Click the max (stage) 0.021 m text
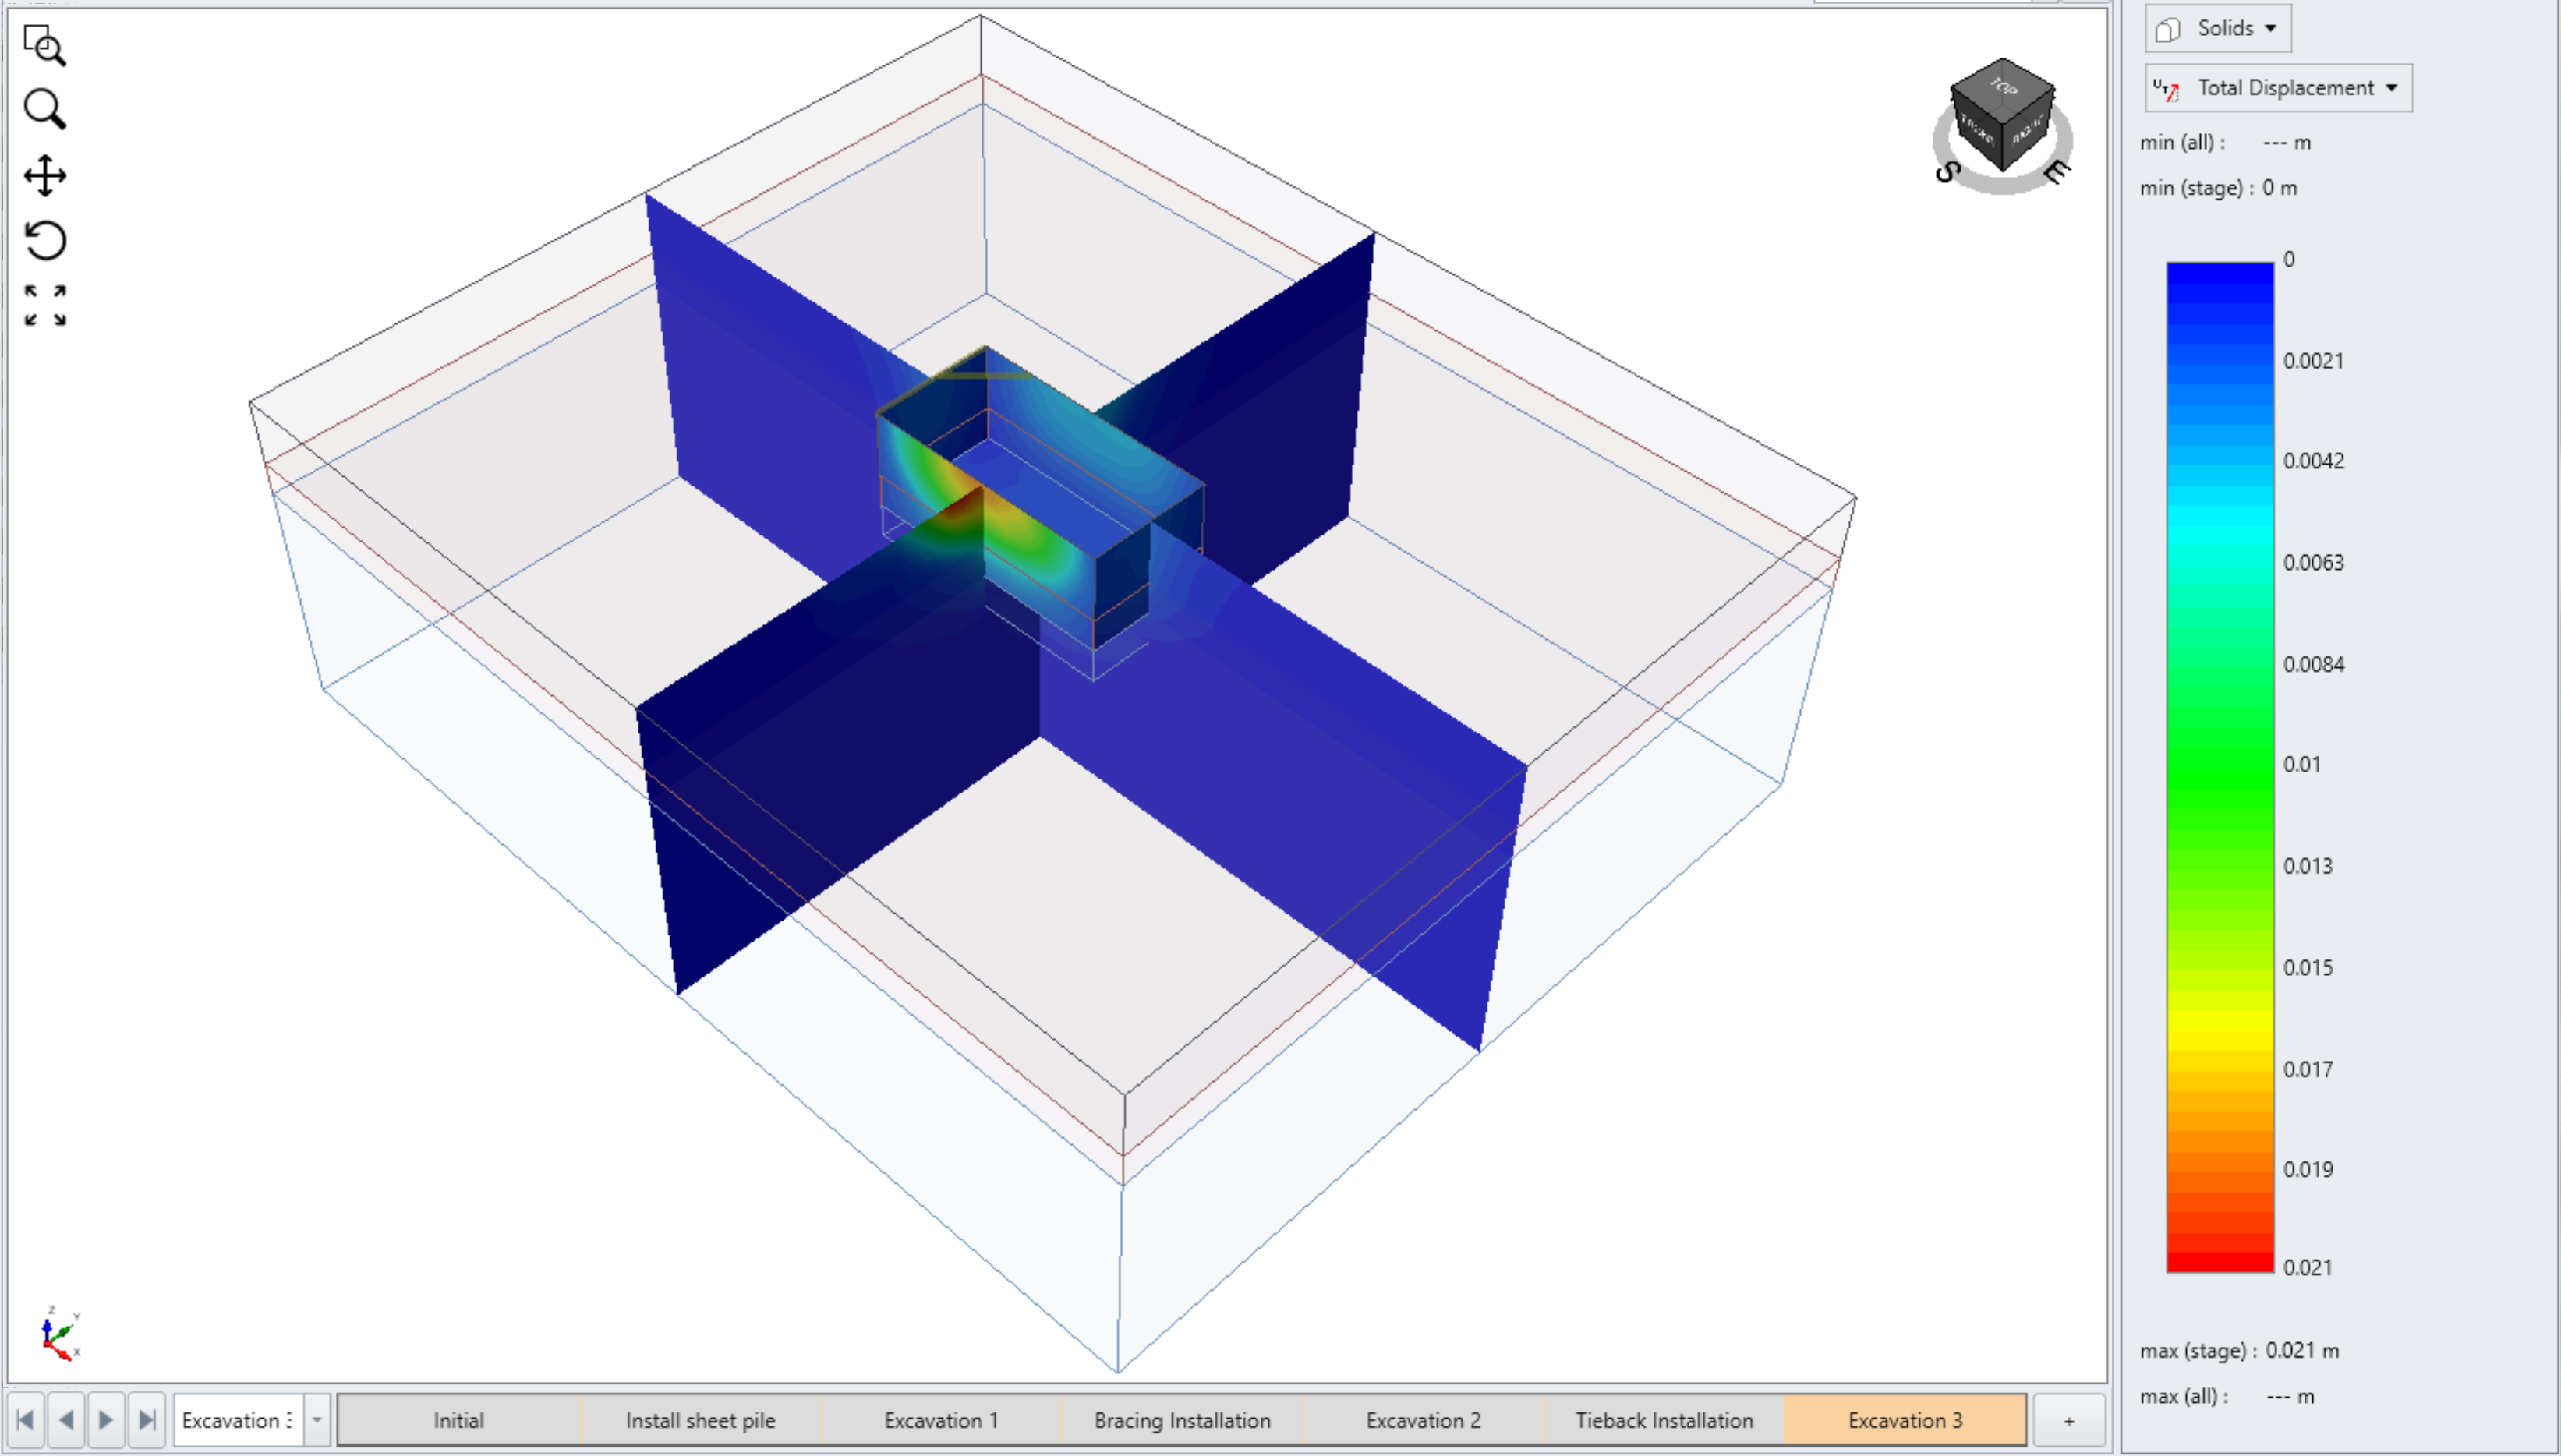This screenshot has height=1456, width=2561. tap(2239, 1350)
